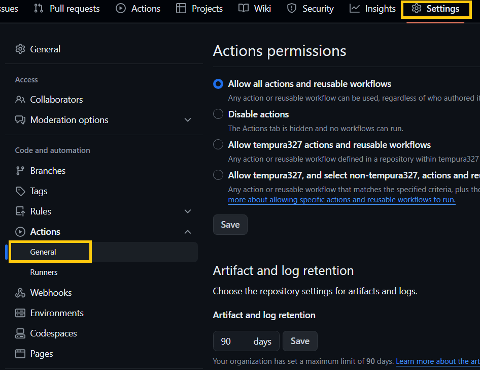Click the Branches git-branch icon
This screenshot has height=370, width=480.
click(x=20, y=171)
